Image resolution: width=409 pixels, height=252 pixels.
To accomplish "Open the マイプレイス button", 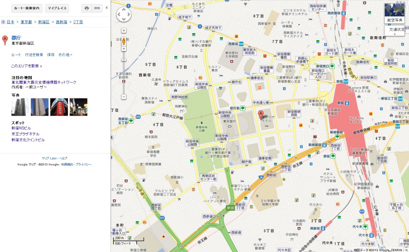I will click(x=56, y=8).
